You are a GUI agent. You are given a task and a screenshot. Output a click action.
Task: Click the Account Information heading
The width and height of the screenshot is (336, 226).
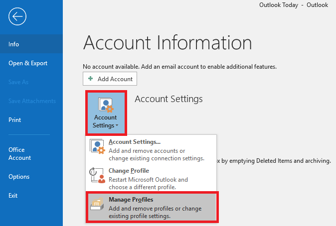pyautogui.click(x=168, y=43)
